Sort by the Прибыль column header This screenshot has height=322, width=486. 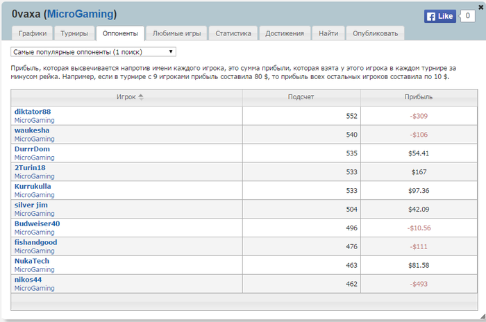tap(419, 97)
